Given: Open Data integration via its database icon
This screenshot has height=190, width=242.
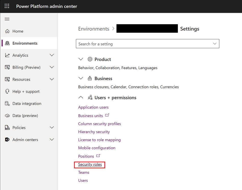Looking at the screenshot, I should click(x=7, y=103).
